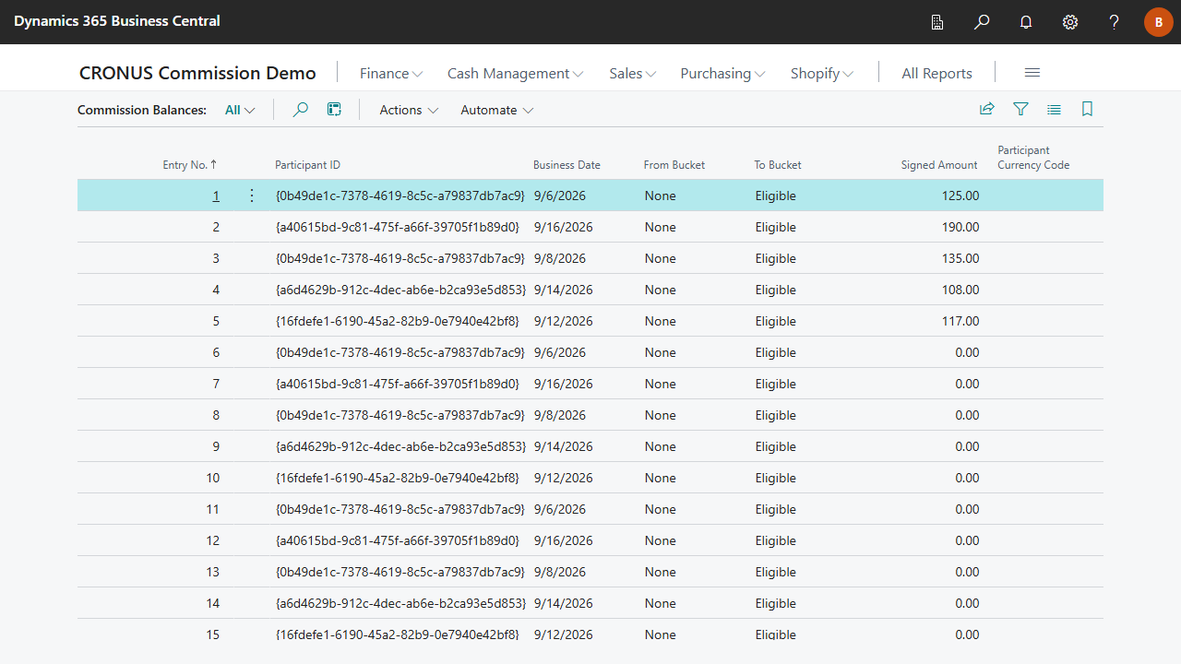Click Dynamics 365 Business Central title
This screenshot has height=664, width=1181.
click(117, 20)
